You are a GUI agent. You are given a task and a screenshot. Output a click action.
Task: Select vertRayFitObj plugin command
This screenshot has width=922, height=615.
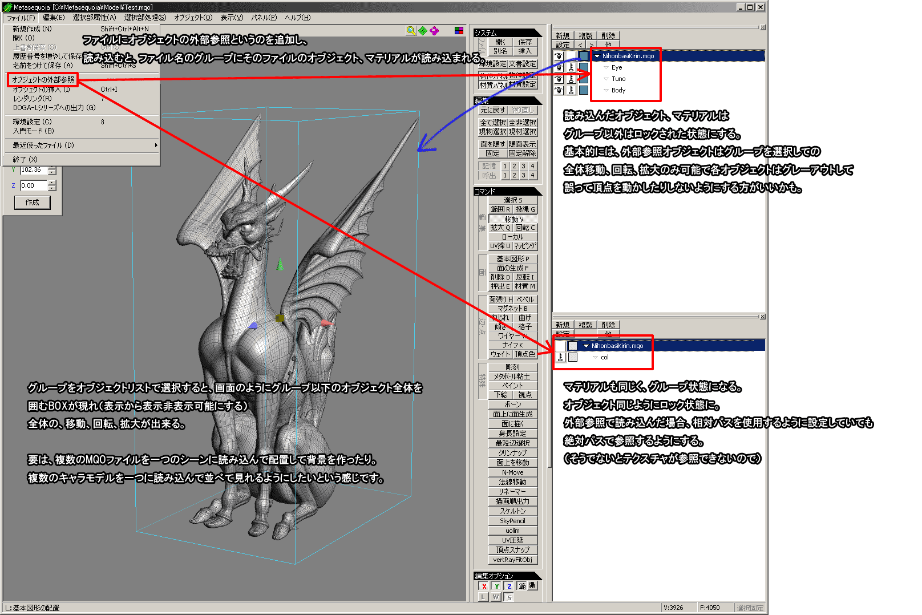tap(513, 560)
